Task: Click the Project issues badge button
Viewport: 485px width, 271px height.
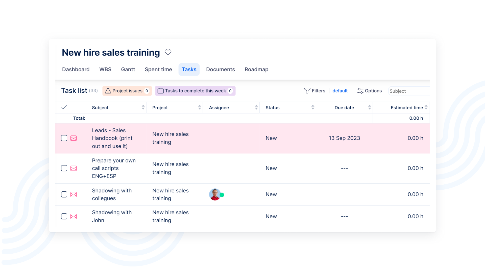Action: click(x=127, y=91)
